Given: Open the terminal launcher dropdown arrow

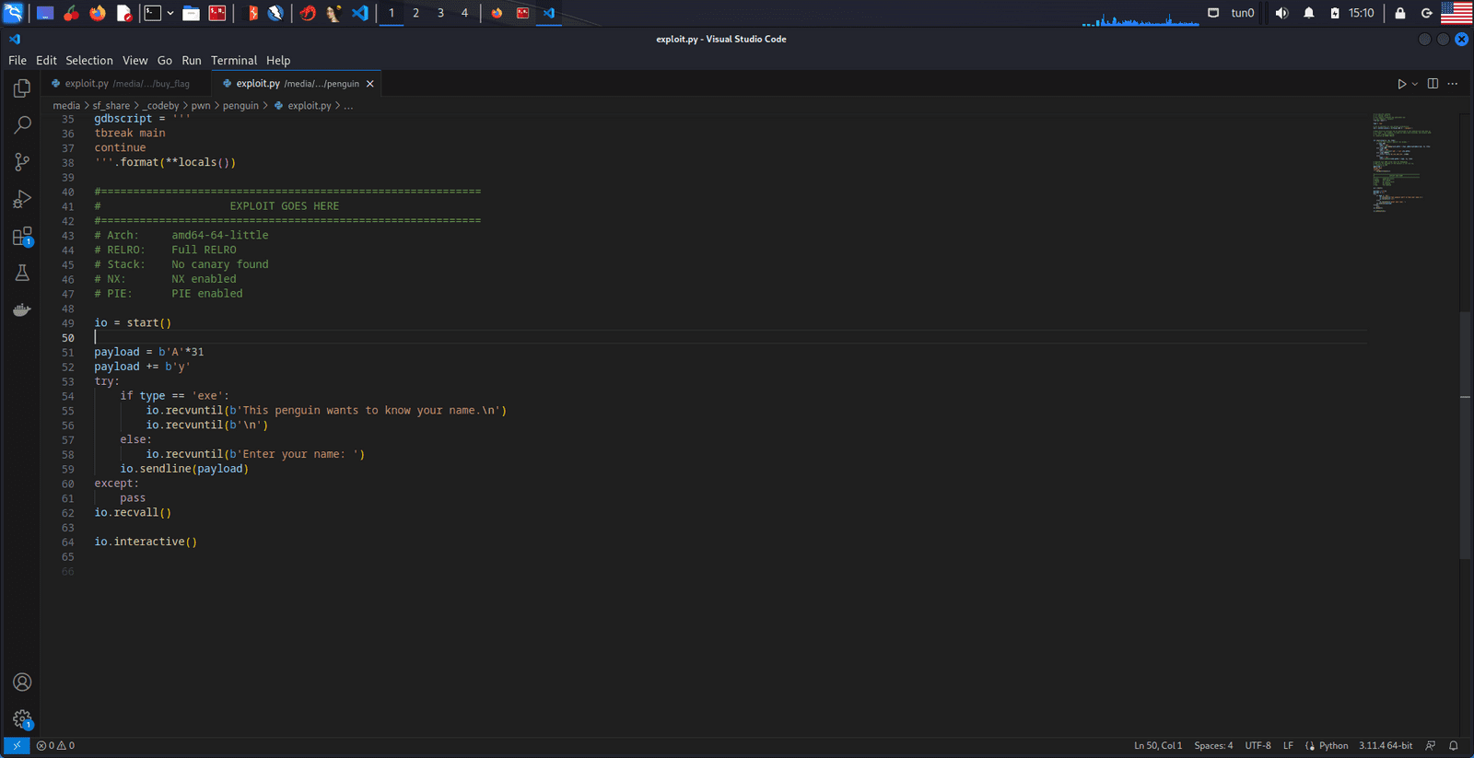Looking at the screenshot, I should click(170, 13).
